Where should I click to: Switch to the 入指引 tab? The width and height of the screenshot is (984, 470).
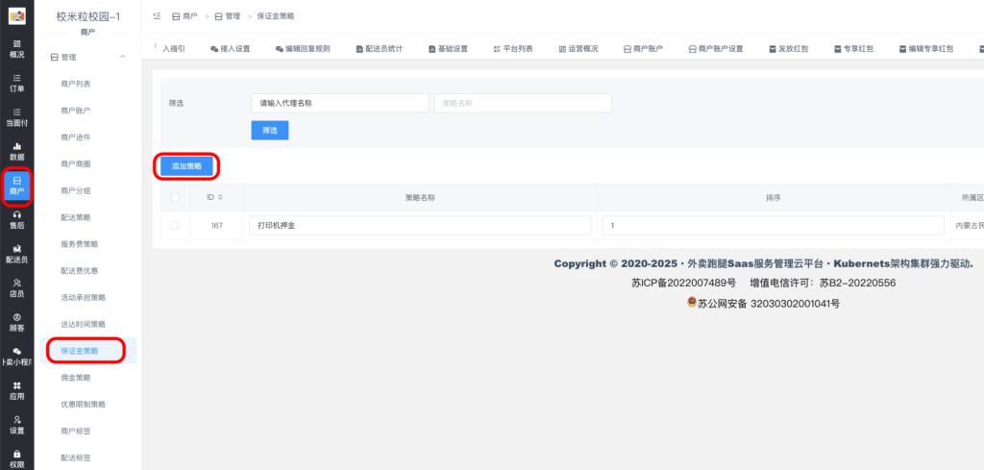[174, 49]
